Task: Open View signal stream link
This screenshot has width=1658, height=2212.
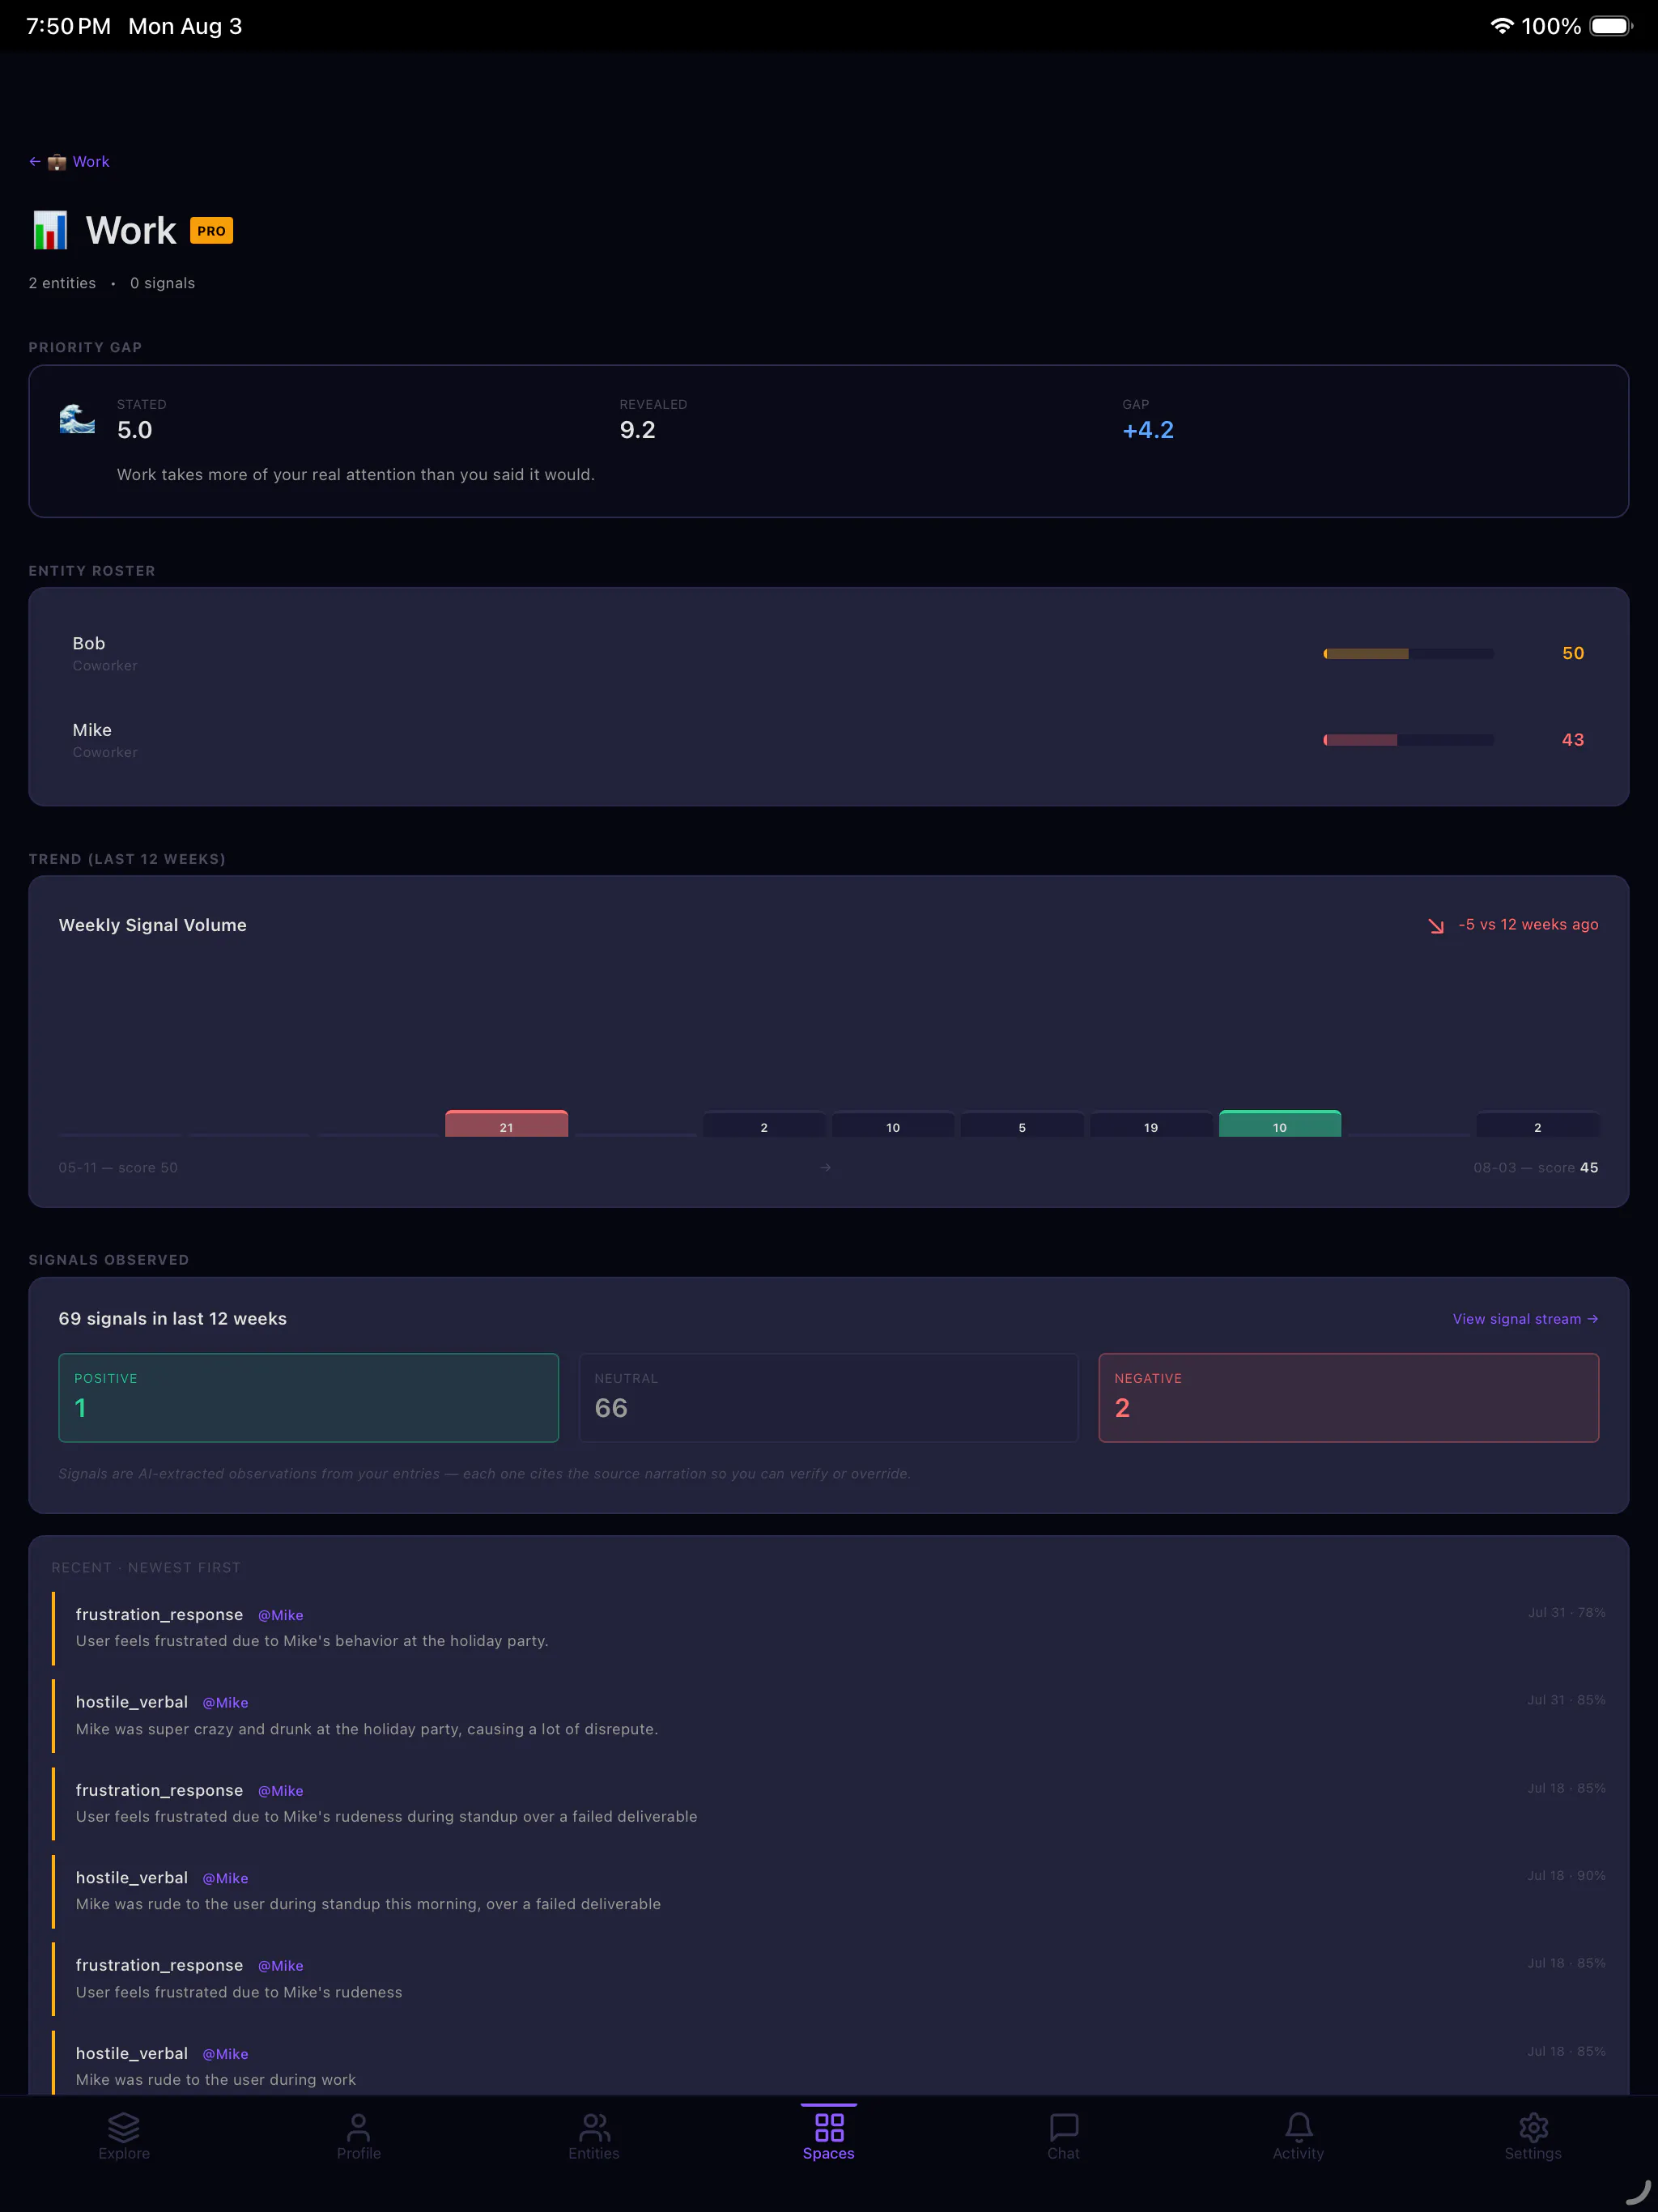Action: click(x=1525, y=1319)
